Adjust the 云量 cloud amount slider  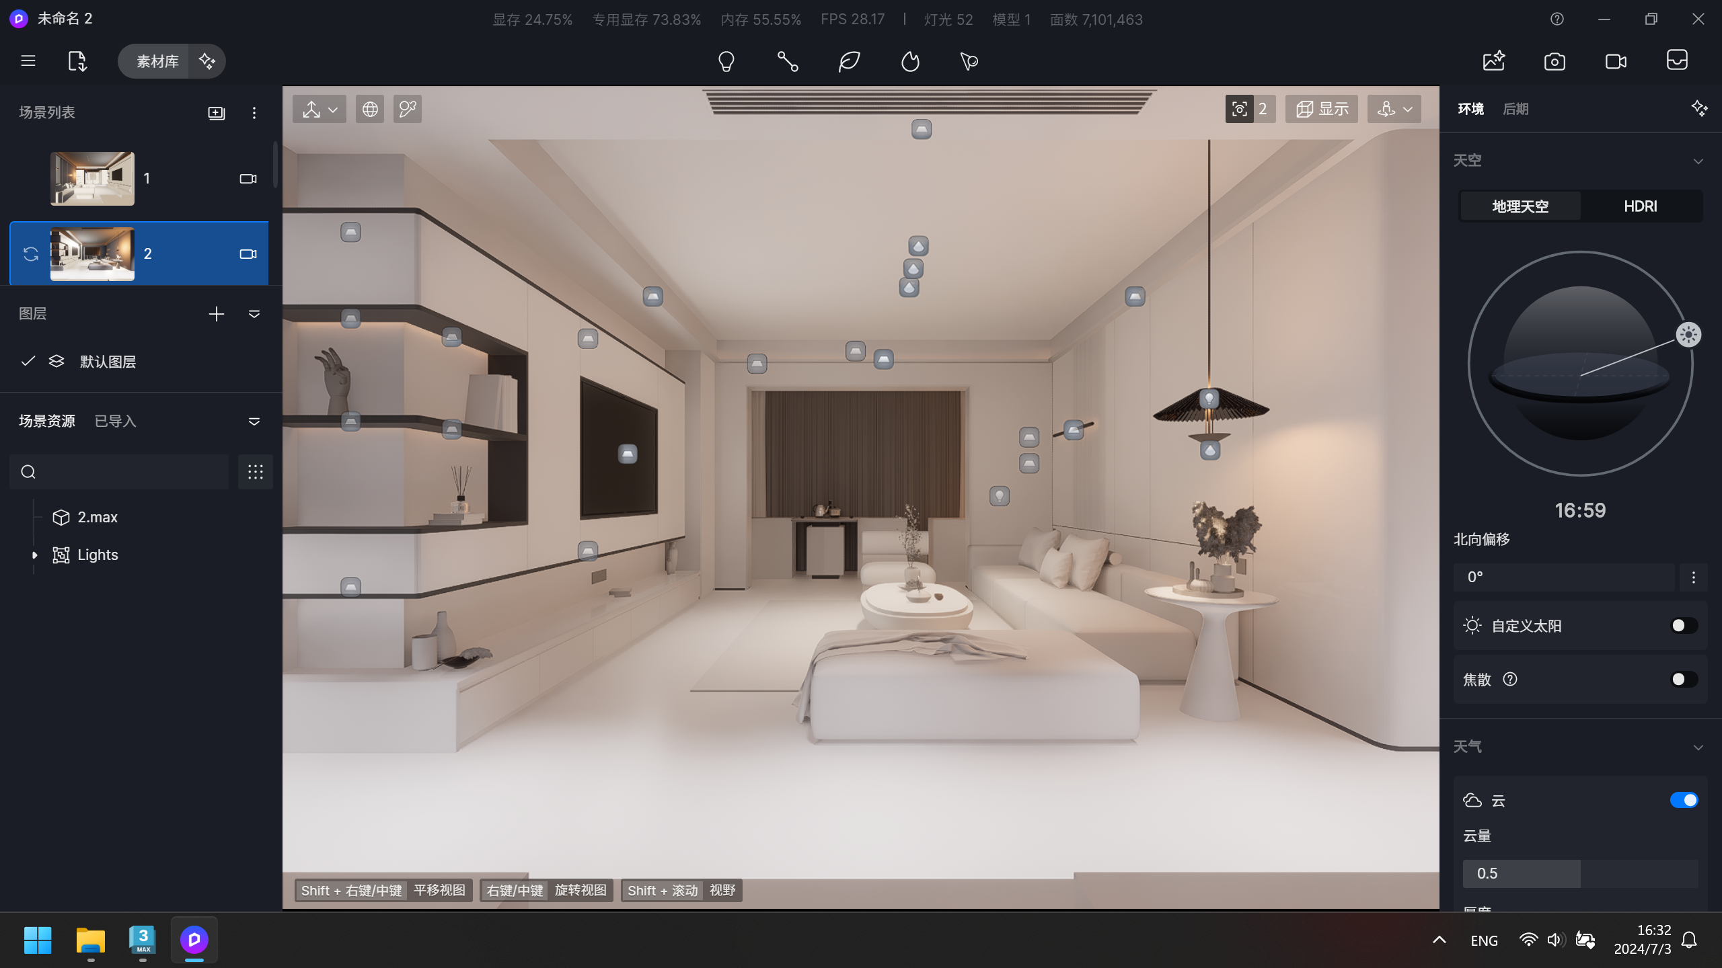(x=1580, y=873)
